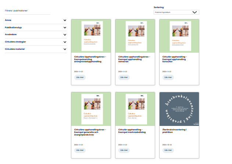Open the Återbruksinventering circular text cover image
232x164 pixels.
[179, 108]
